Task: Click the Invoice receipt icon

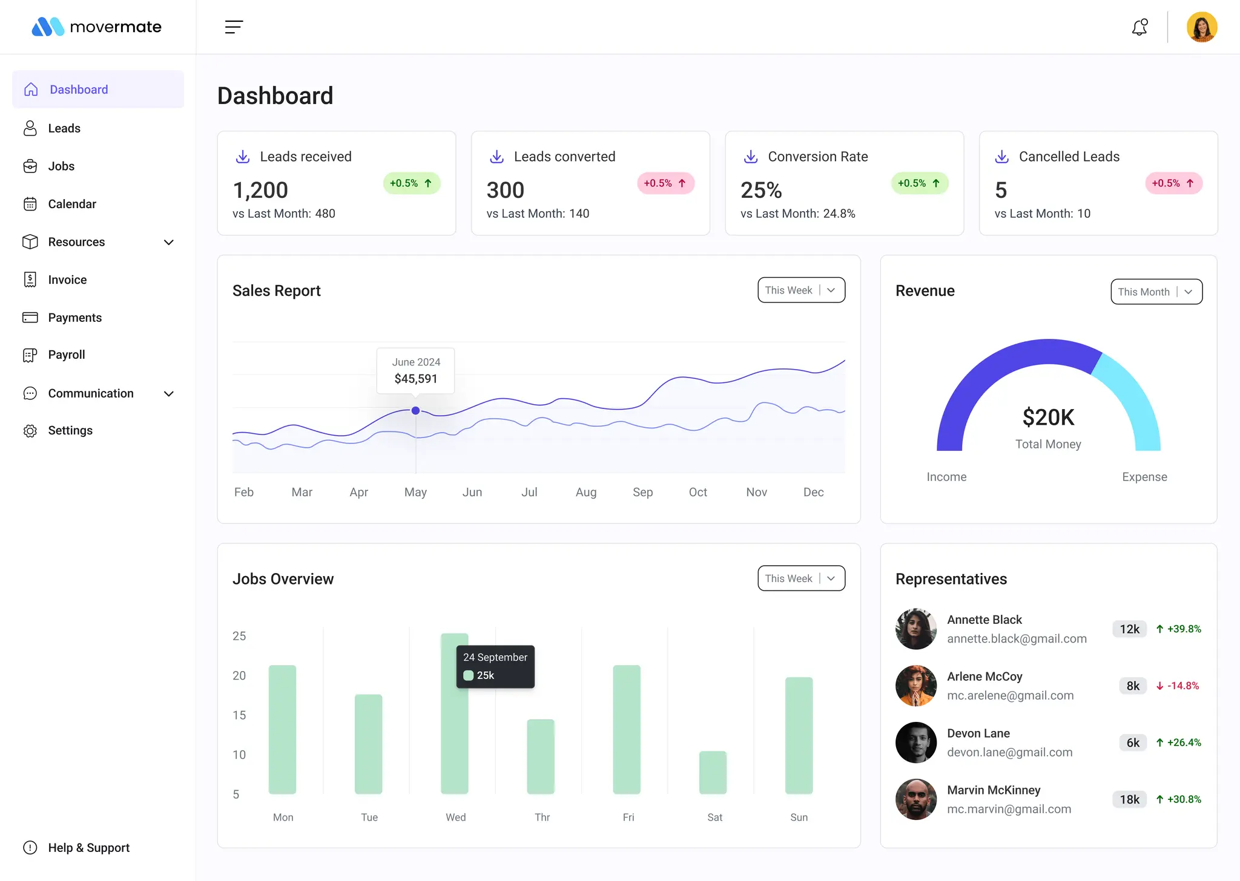Action: tap(30, 280)
